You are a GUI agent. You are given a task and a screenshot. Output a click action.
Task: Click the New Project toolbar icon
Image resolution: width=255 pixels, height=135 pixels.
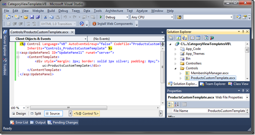[x=8, y=17]
